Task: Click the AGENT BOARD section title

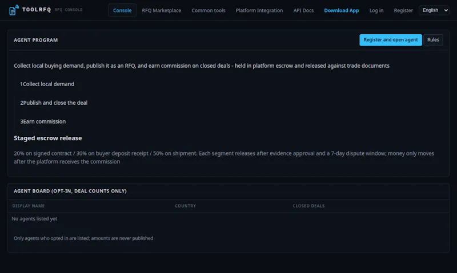Action: (70, 191)
